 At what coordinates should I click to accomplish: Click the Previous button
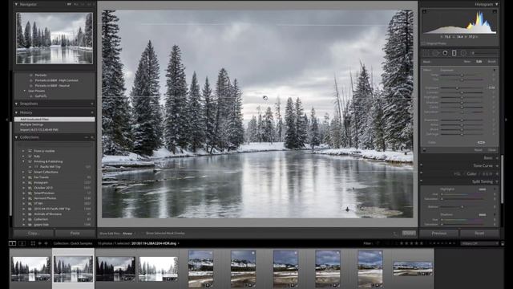click(x=439, y=233)
